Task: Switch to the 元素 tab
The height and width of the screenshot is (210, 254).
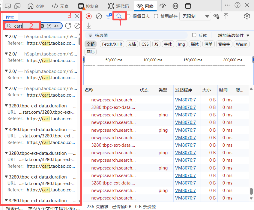Action: tap(60, 6)
